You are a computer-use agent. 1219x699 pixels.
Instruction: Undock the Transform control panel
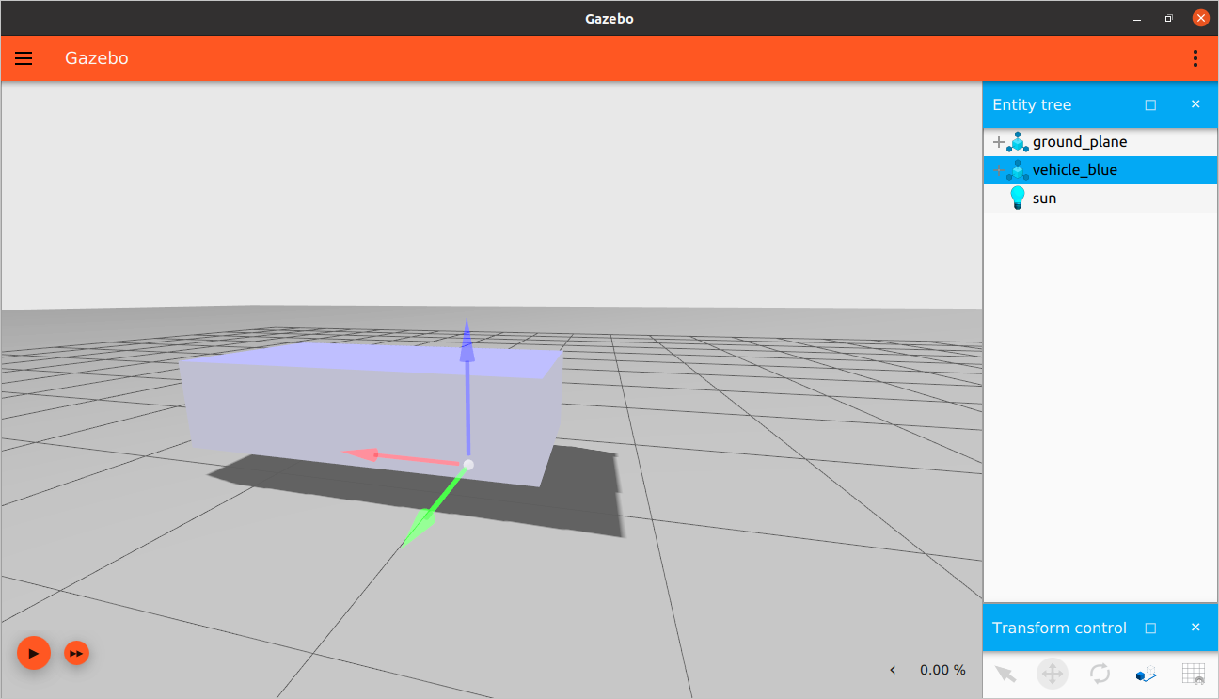point(1150,628)
